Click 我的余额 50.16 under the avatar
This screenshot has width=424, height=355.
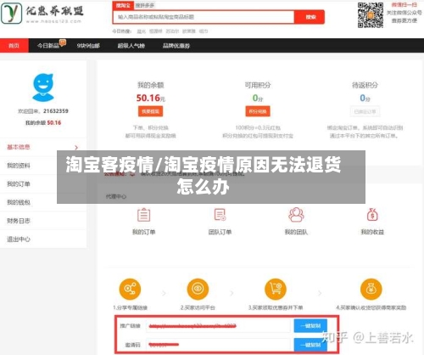(x=43, y=122)
